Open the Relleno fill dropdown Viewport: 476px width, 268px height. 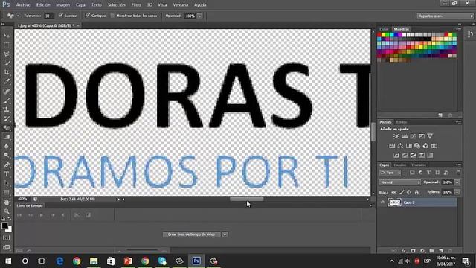coord(457,192)
